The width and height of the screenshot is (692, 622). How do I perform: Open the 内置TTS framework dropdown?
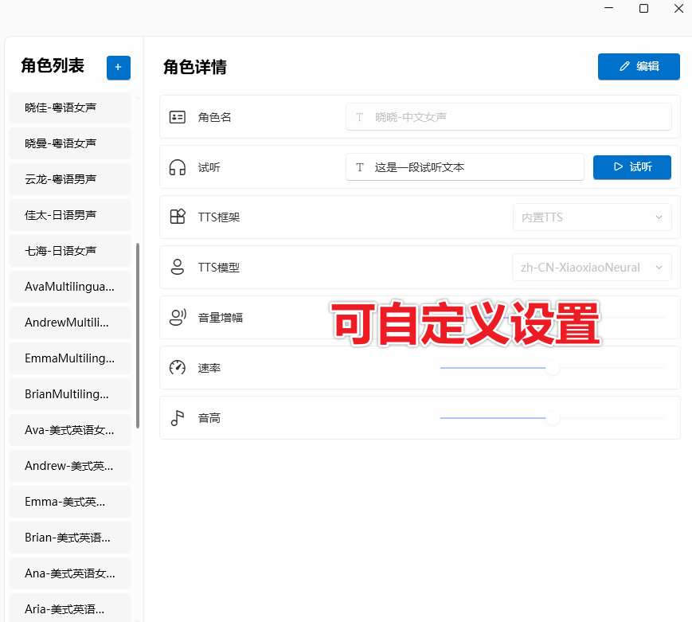point(592,217)
